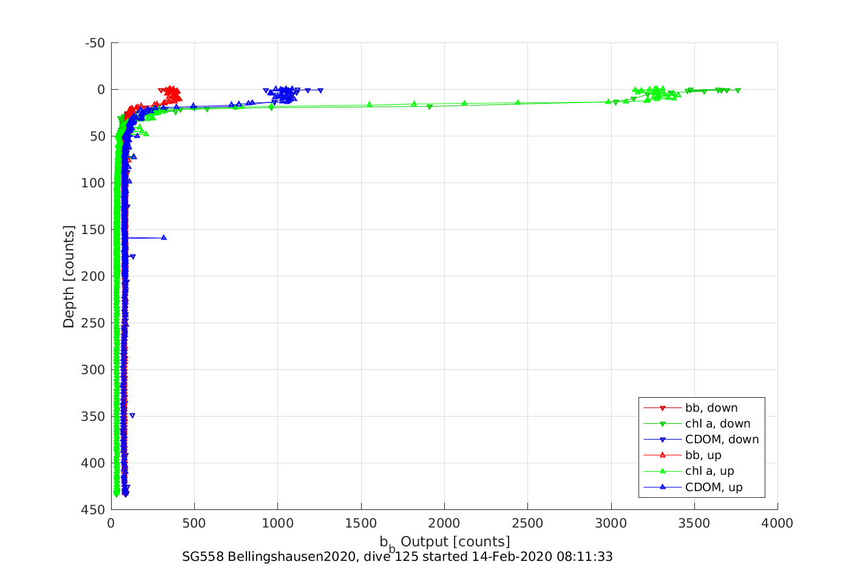Click the blue CDOM outlier point near depth 350
This screenshot has height=573, width=860.
point(132,416)
